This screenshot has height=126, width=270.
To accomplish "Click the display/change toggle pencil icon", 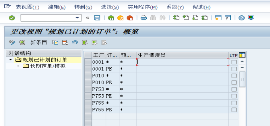I will 12,43.
